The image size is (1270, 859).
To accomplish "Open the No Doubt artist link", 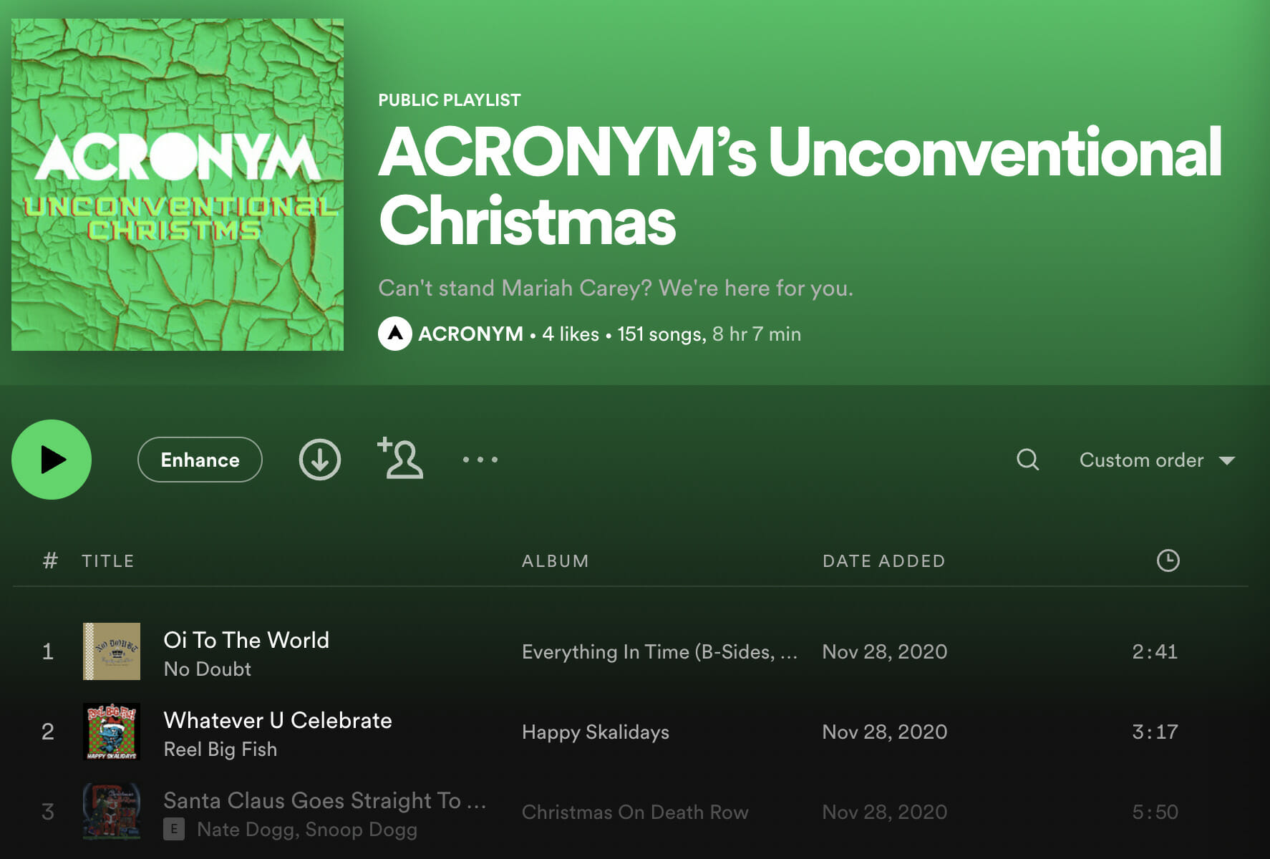I will click(208, 669).
